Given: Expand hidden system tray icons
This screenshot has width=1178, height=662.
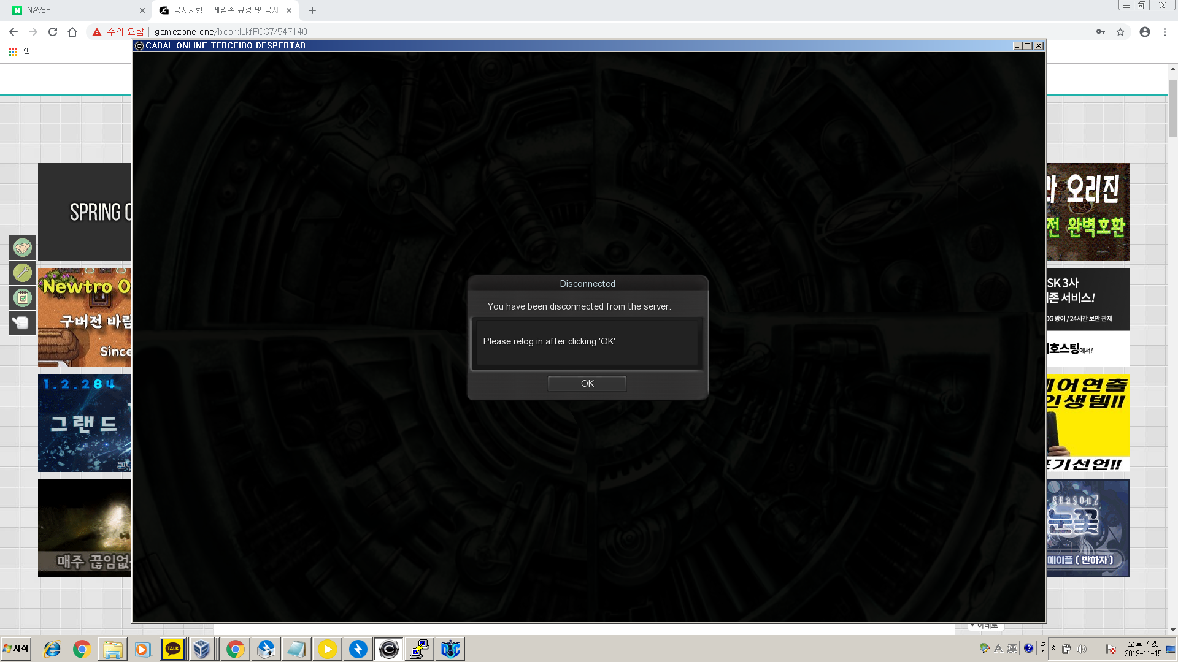Looking at the screenshot, I should (x=1053, y=649).
